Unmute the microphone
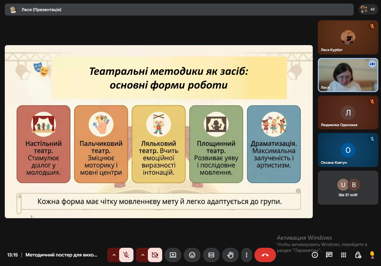 point(126,255)
